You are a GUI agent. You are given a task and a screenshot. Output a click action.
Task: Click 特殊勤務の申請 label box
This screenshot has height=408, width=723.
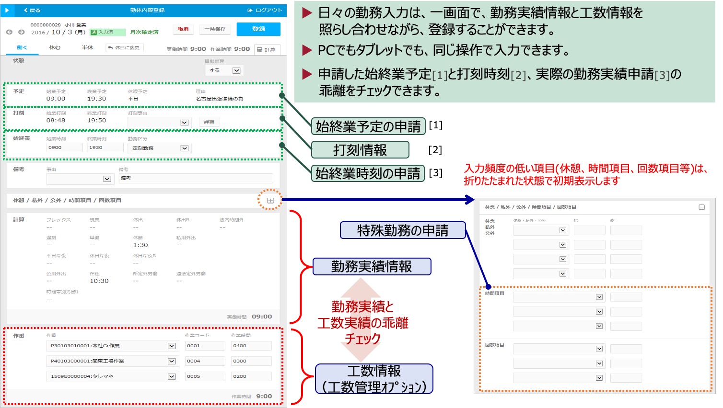click(x=403, y=230)
